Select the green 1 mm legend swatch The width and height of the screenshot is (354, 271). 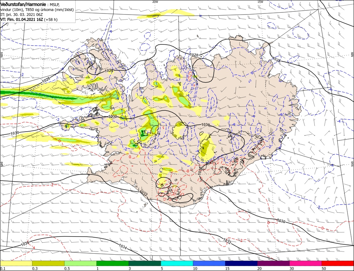click(113, 263)
